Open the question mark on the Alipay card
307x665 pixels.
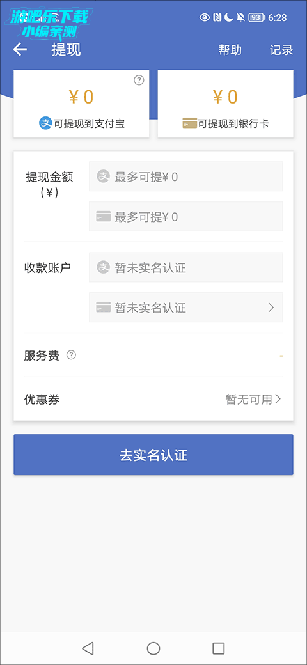[x=139, y=80]
